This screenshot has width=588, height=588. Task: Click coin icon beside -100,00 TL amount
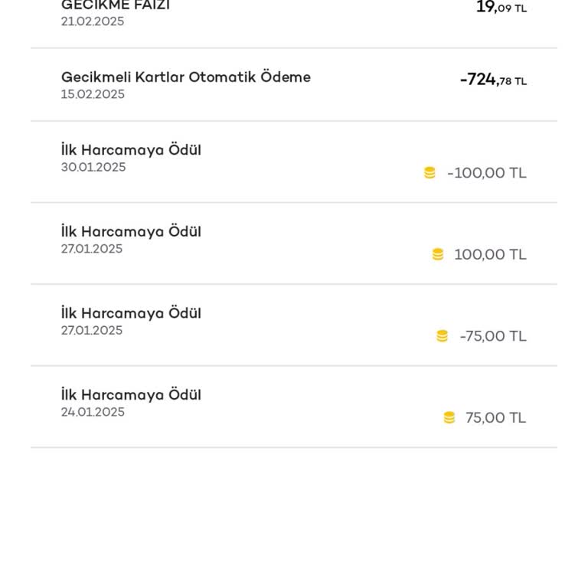(430, 173)
